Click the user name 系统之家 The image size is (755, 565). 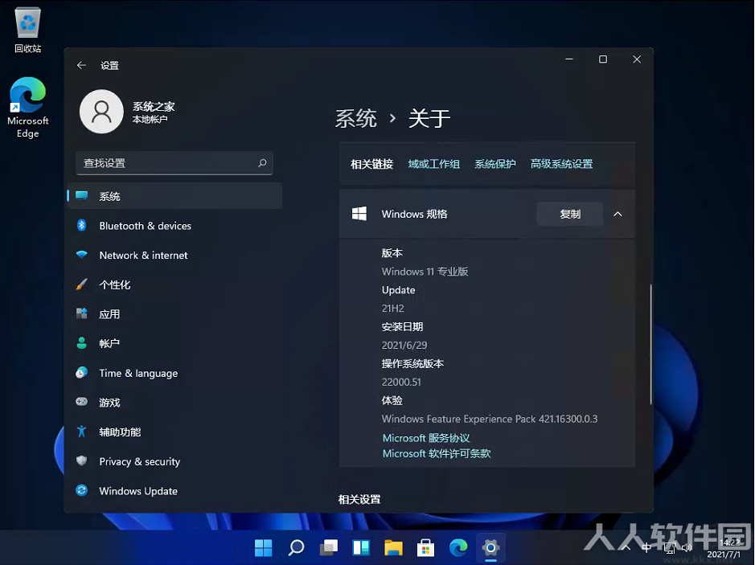pyautogui.click(x=154, y=106)
